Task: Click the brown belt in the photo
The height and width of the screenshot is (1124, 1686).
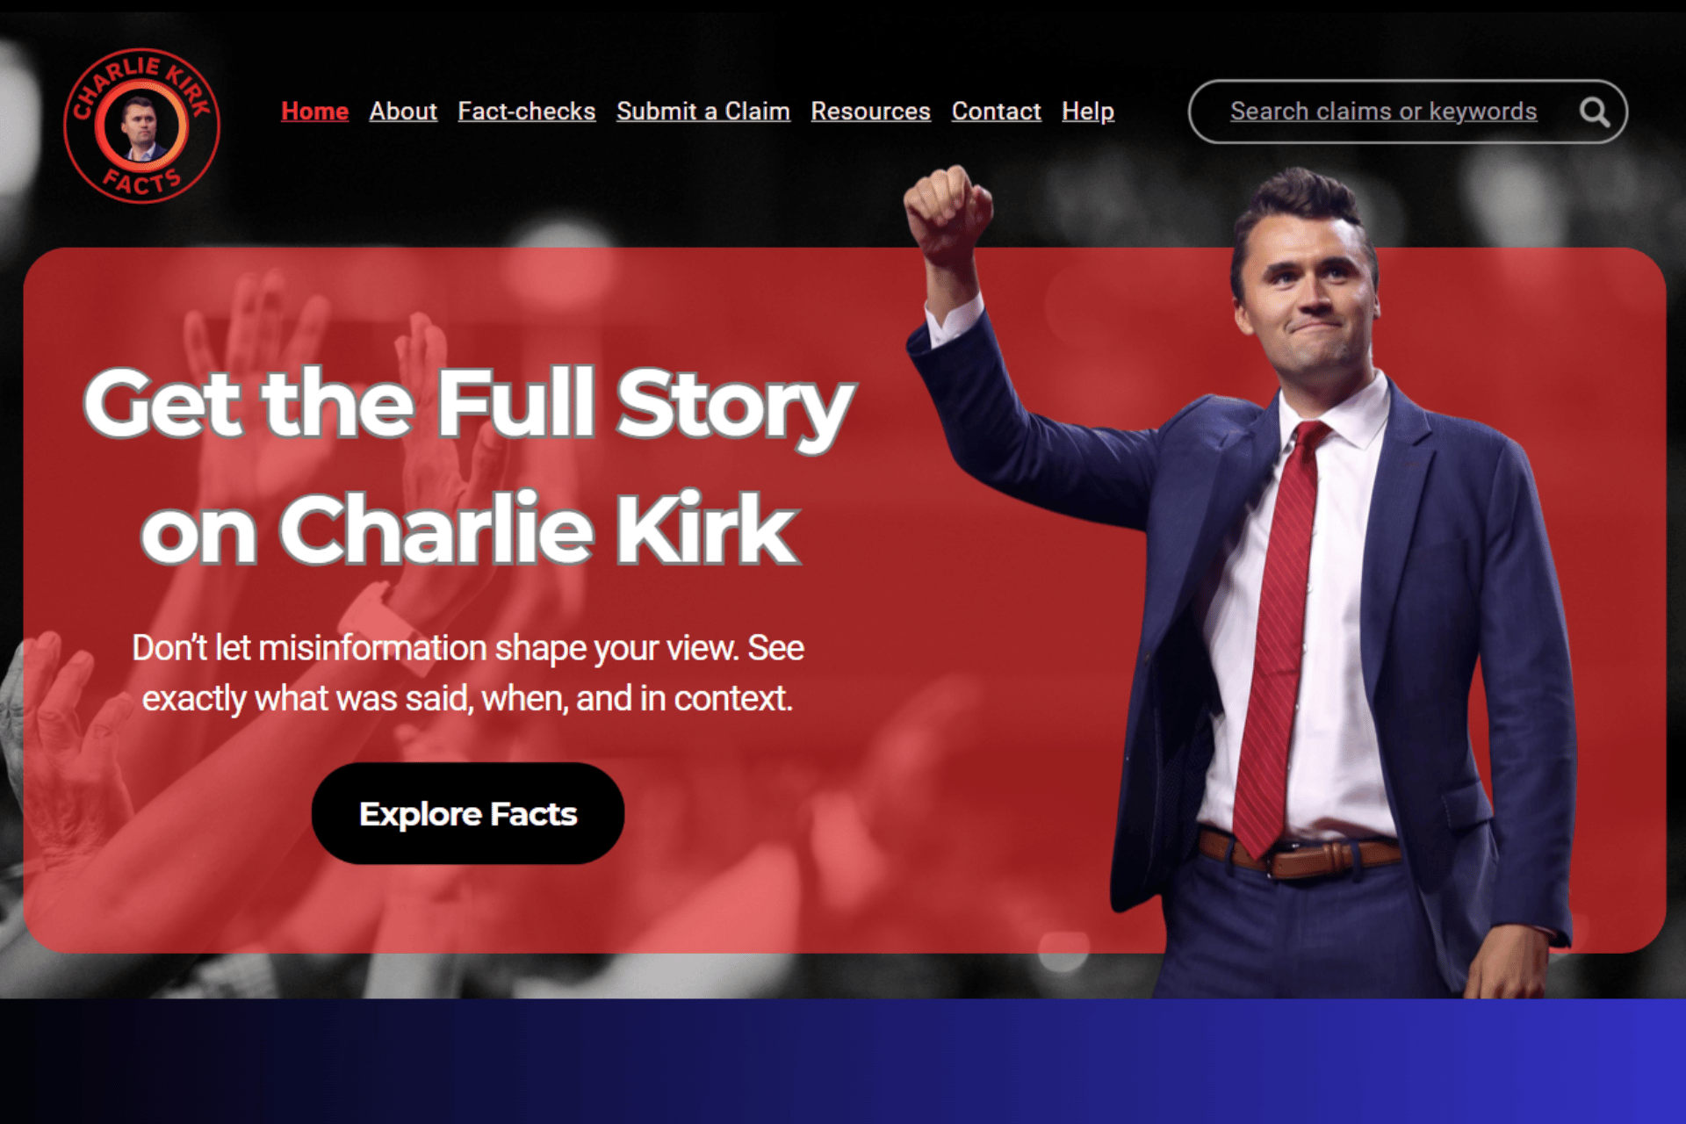Action: pyautogui.click(x=1298, y=853)
